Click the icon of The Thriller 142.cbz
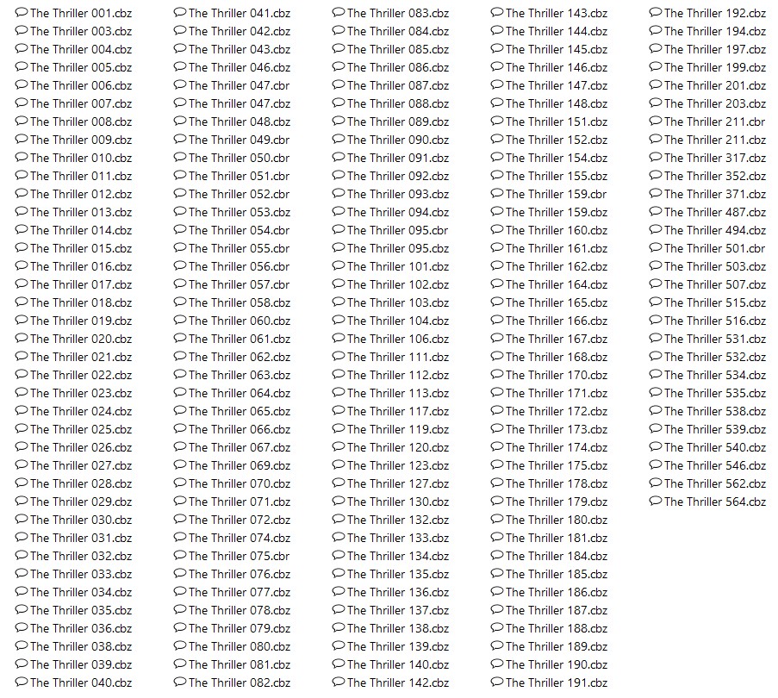 pos(339,682)
